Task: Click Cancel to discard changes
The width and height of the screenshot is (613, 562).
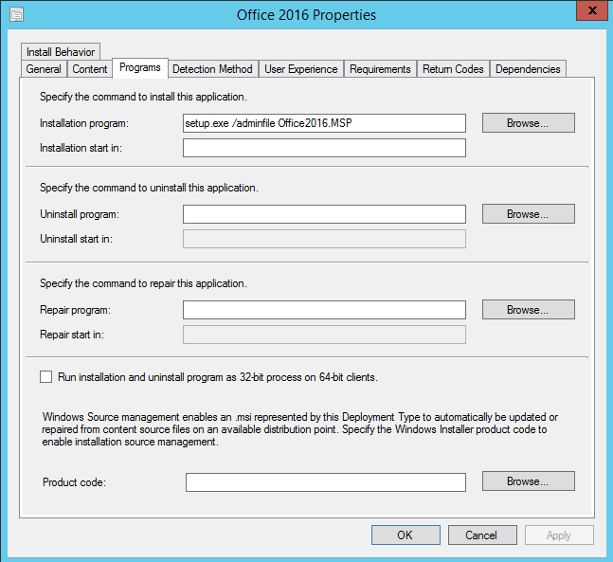Action: (x=482, y=535)
